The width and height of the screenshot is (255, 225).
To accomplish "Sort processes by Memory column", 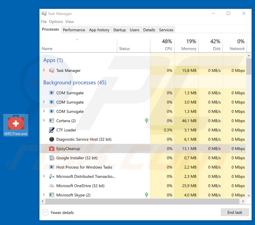I will 187,45.
